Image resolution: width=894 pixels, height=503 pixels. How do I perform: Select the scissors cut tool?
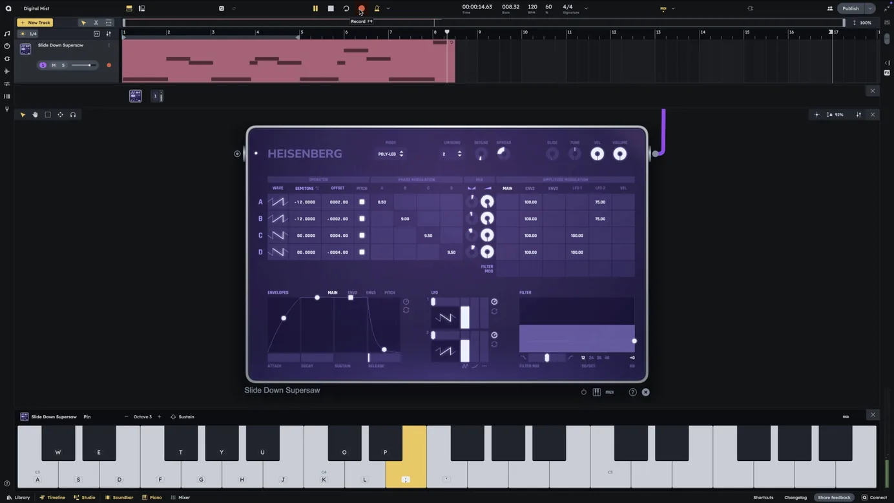click(x=96, y=23)
